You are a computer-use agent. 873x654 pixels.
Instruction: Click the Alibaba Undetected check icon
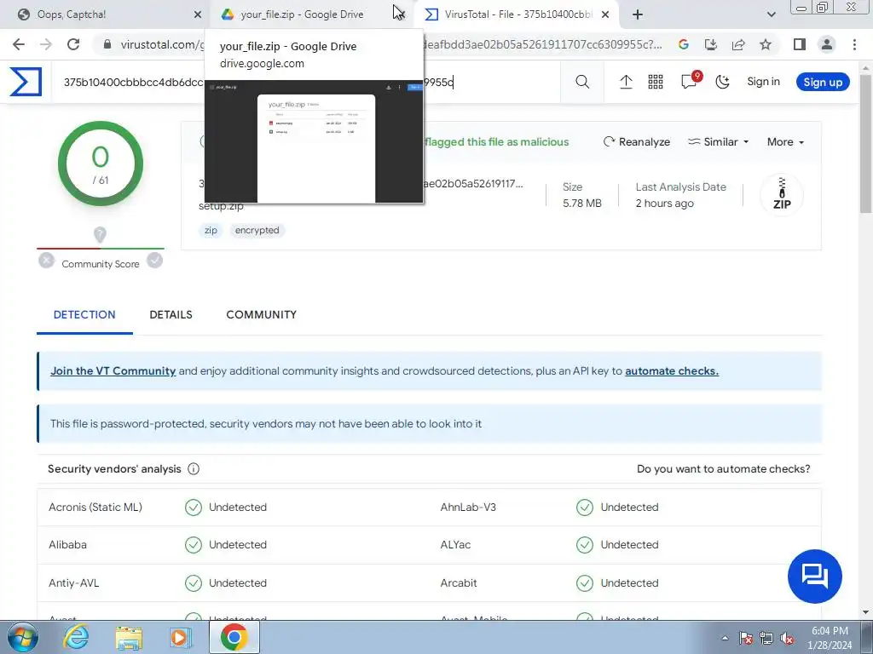(194, 545)
